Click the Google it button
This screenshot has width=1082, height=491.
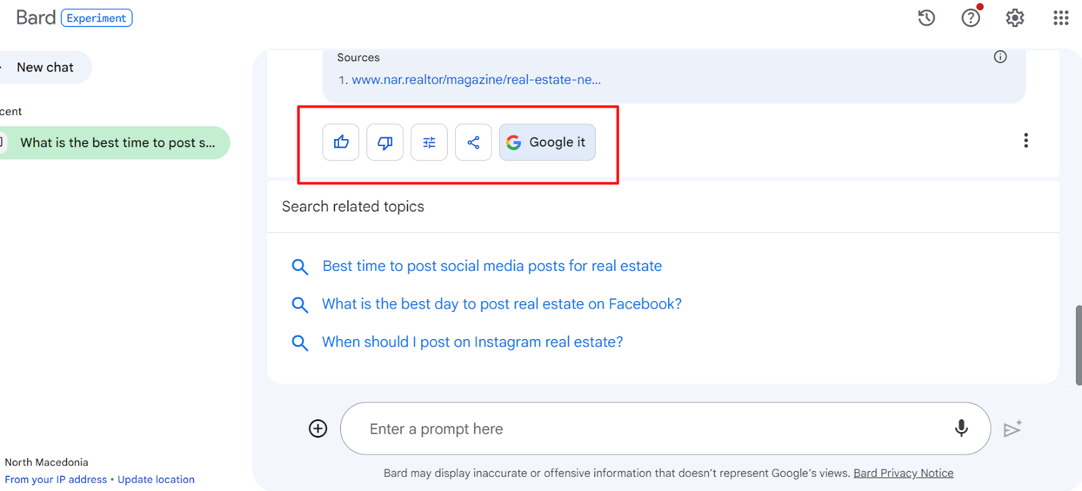pos(547,142)
